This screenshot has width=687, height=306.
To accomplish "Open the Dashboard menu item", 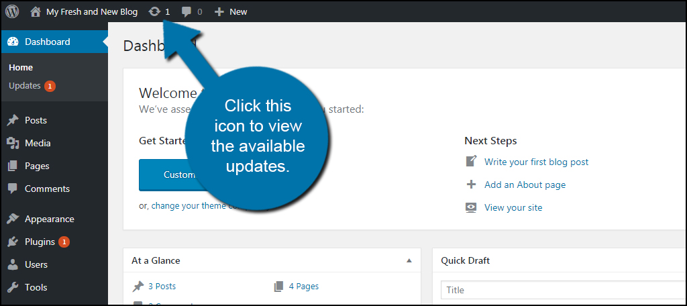I will point(47,42).
